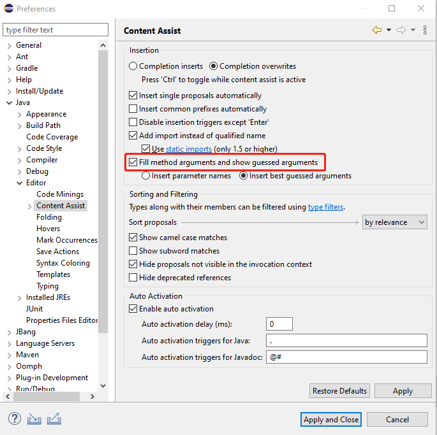This screenshot has width=437, height=435.
Task: Click the back navigation arrow icon
Action: [377, 30]
